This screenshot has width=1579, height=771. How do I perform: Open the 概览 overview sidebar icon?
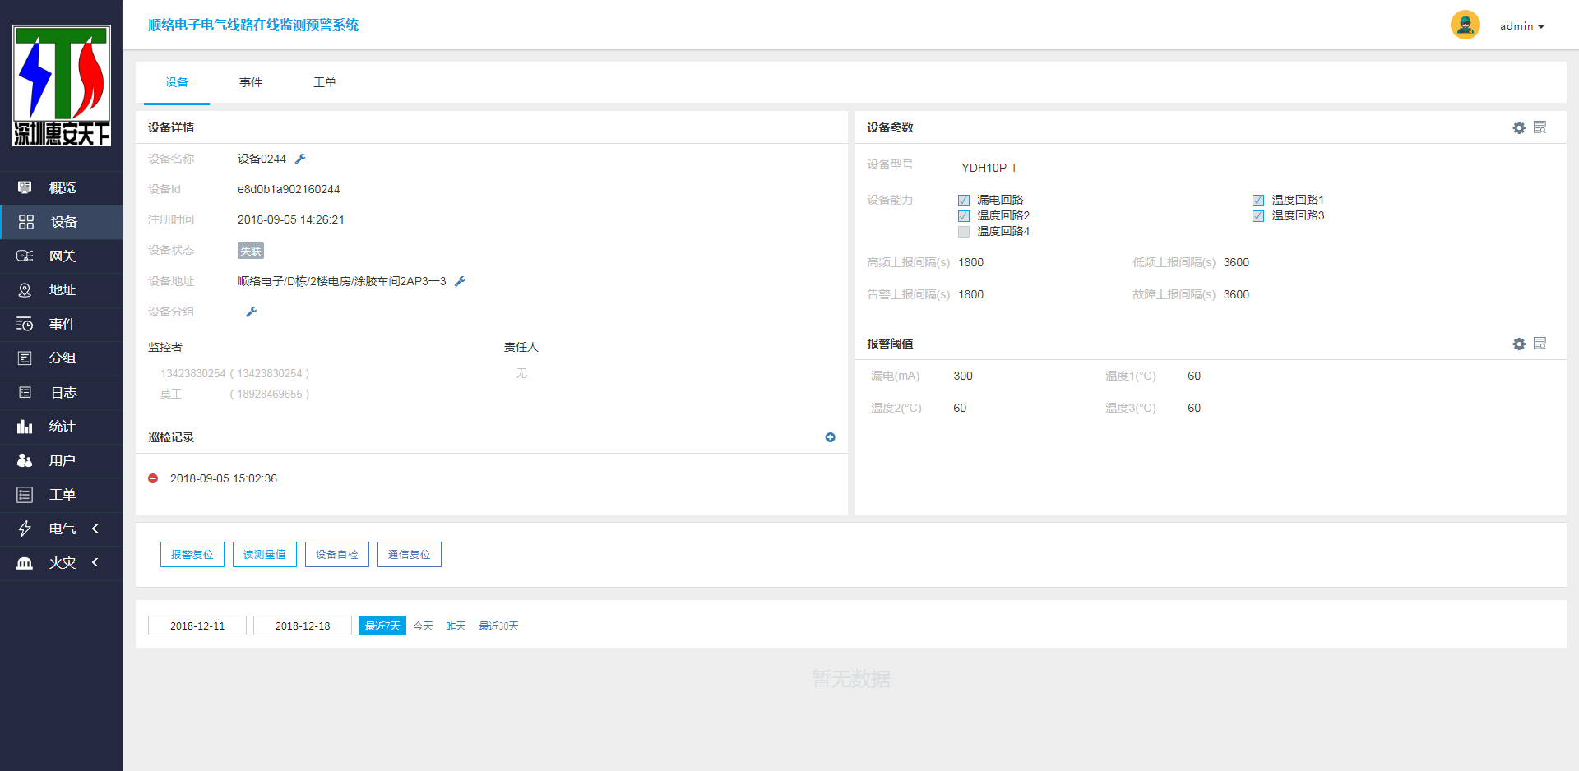pos(25,187)
